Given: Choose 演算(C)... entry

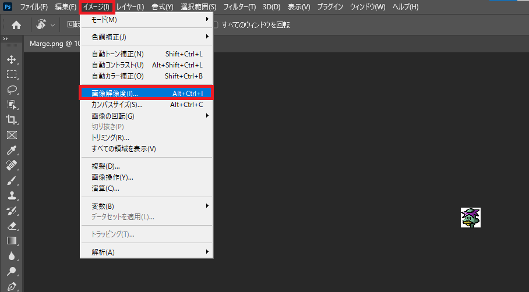Looking at the screenshot, I should point(146,188).
